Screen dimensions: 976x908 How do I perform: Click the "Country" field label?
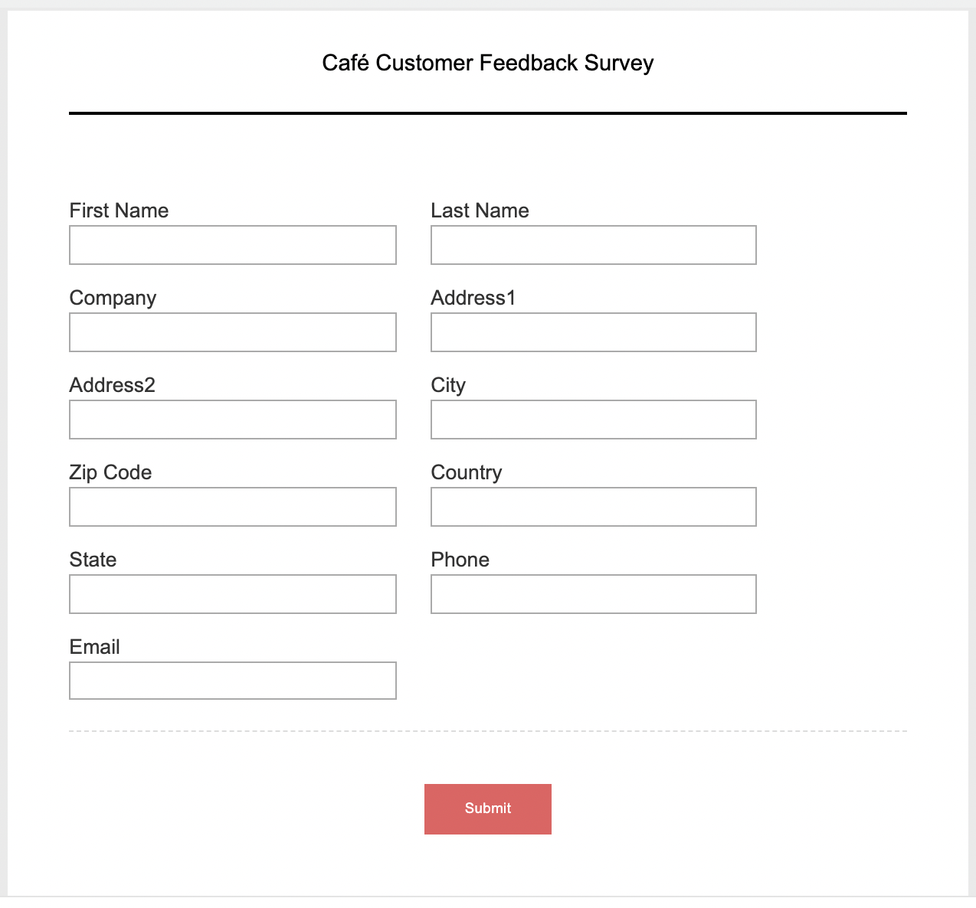[466, 472]
